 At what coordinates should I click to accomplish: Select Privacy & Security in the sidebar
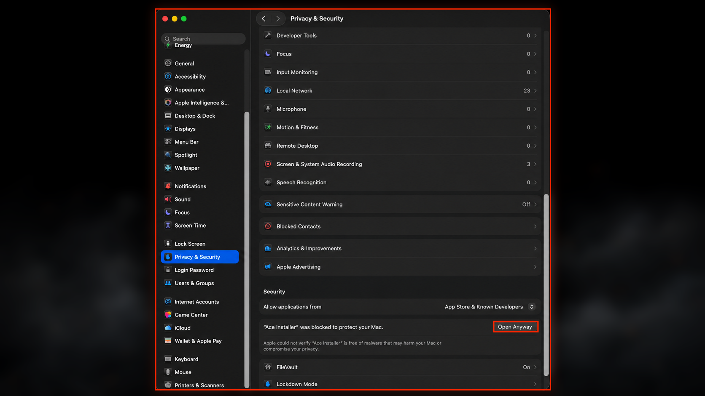(x=200, y=257)
